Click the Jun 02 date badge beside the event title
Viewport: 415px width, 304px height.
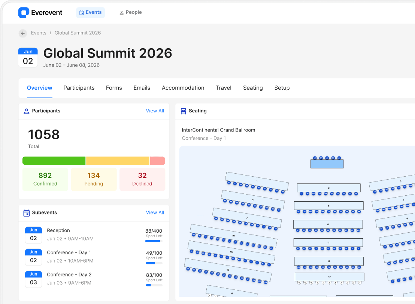tap(28, 57)
